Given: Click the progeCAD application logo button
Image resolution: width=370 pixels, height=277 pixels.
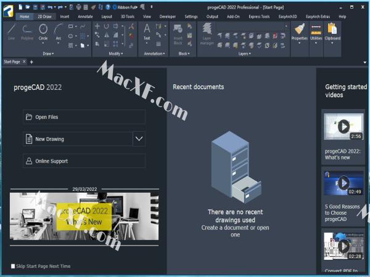Looking at the screenshot, I should tap(8, 11).
